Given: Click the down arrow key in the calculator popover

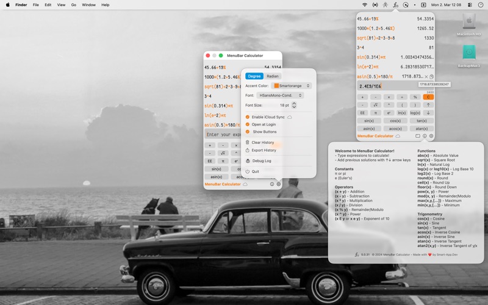Looking at the screenshot, I should coord(428,113).
